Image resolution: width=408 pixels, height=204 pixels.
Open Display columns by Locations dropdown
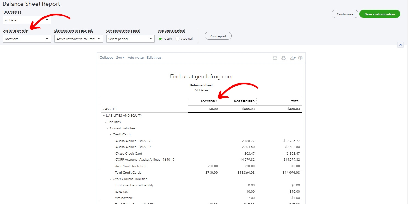click(27, 39)
